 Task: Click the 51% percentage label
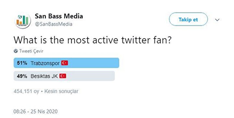pyautogui.click(x=22, y=63)
